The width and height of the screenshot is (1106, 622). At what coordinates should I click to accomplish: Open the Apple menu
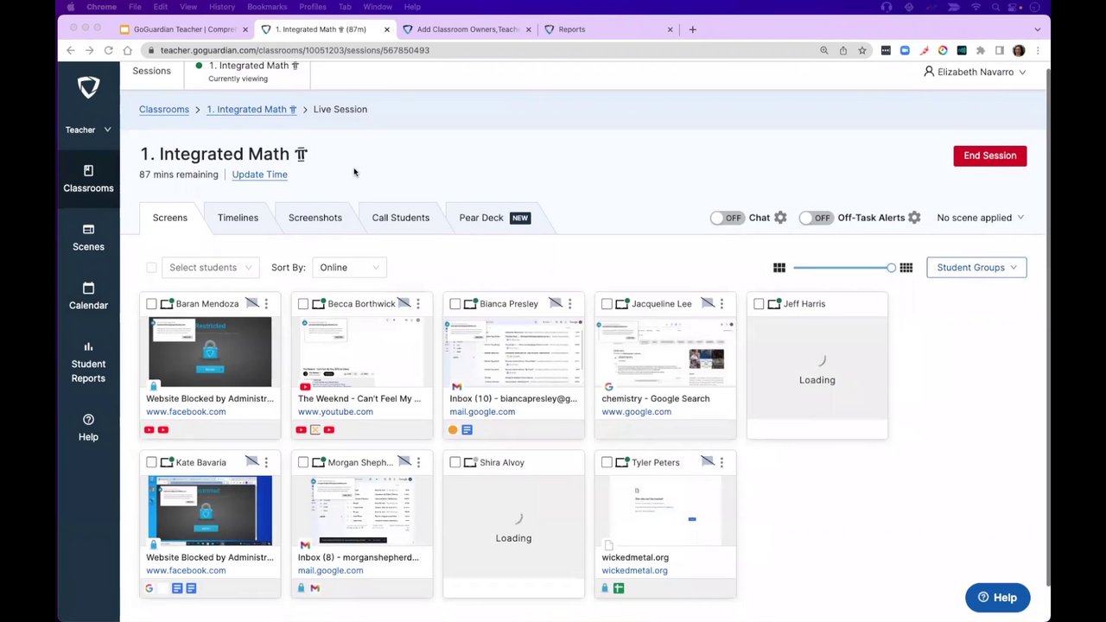pyautogui.click(x=71, y=7)
